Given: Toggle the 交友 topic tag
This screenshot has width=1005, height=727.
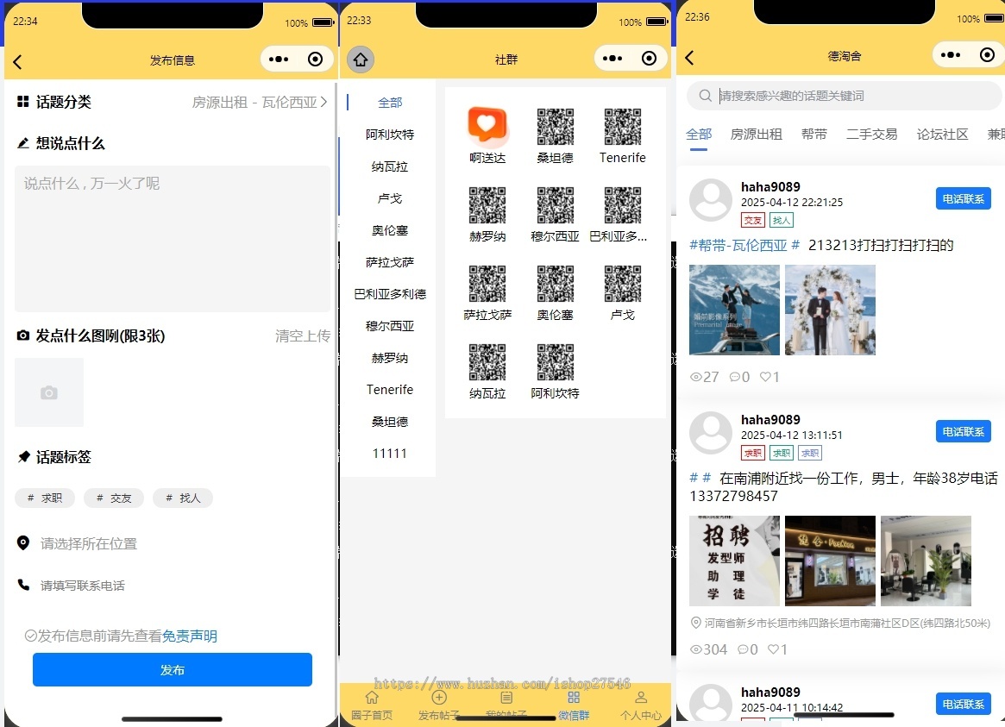Looking at the screenshot, I should click(x=114, y=498).
